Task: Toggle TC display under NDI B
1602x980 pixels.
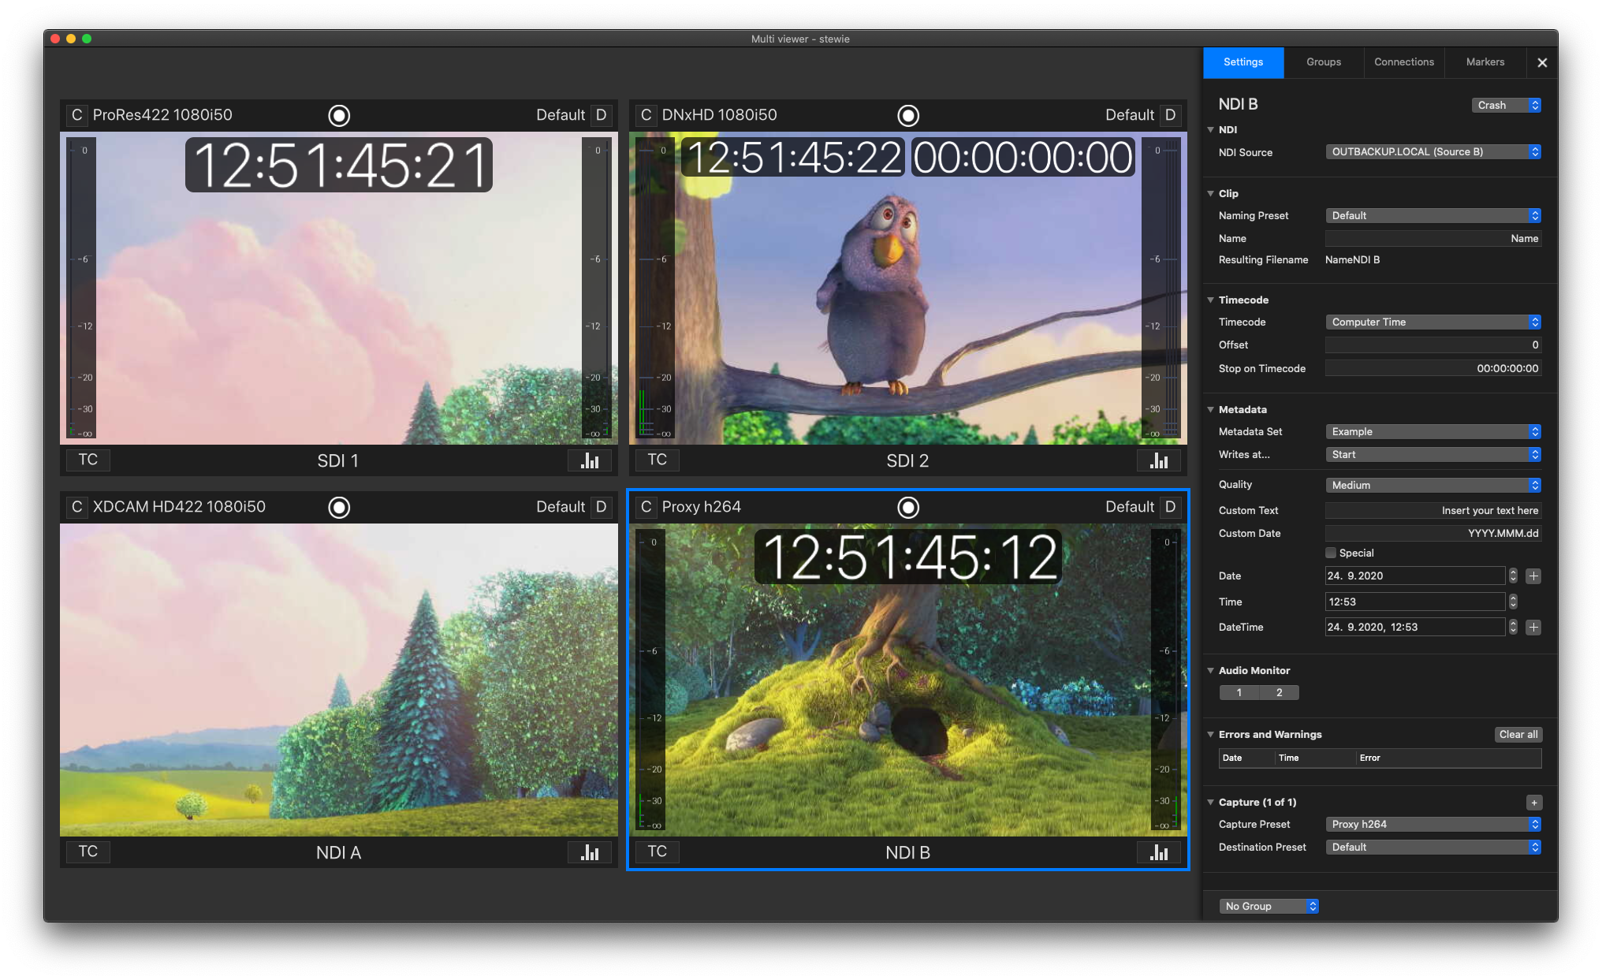Action: tap(657, 851)
